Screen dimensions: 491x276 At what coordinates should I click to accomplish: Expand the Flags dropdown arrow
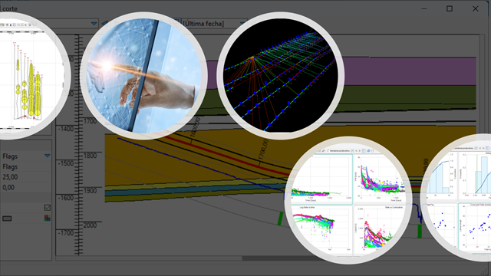point(48,156)
